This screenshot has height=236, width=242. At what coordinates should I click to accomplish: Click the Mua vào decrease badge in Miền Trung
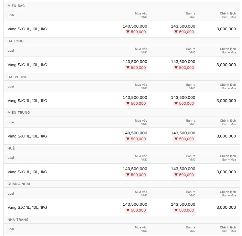tap(136, 139)
